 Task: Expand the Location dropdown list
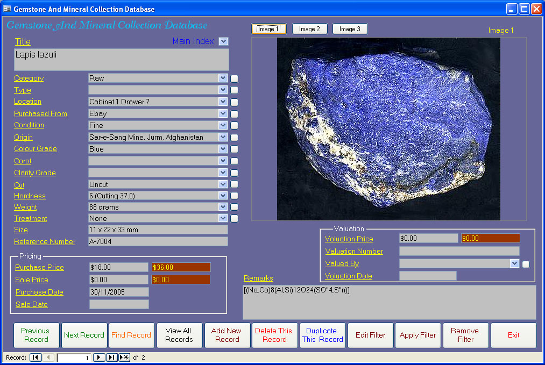click(x=223, y=102)
